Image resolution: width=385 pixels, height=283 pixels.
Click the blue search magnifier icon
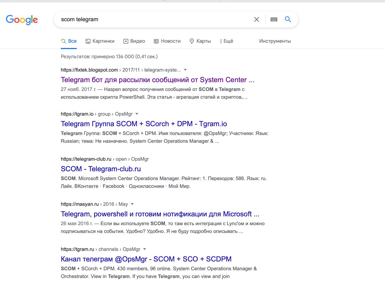(x=288, y=19)
